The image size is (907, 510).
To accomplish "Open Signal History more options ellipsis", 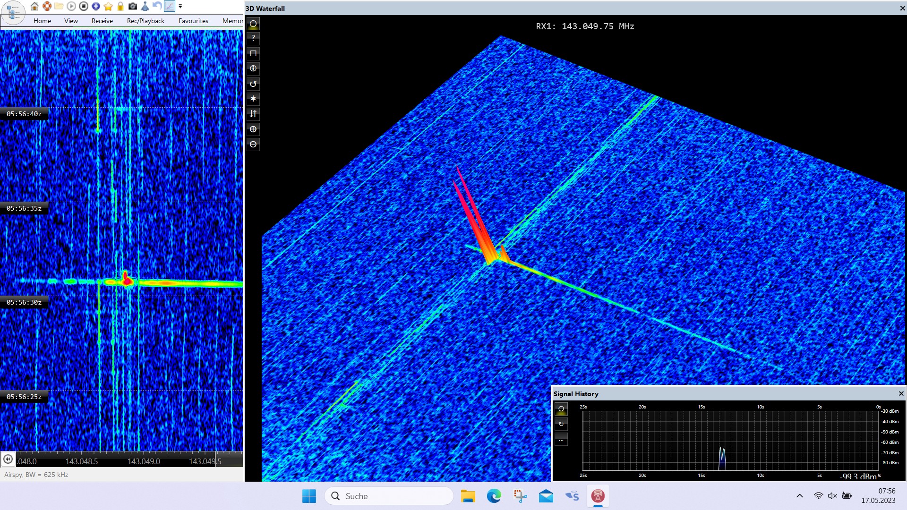I will click(561, 440).
